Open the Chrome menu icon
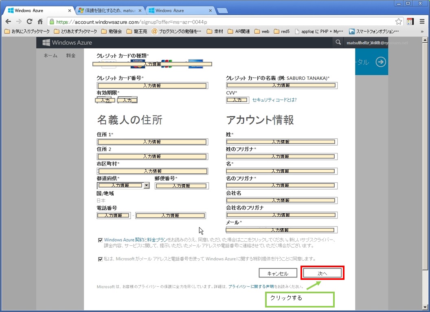This screenshot has width=430, height=312. coord(422,22)
